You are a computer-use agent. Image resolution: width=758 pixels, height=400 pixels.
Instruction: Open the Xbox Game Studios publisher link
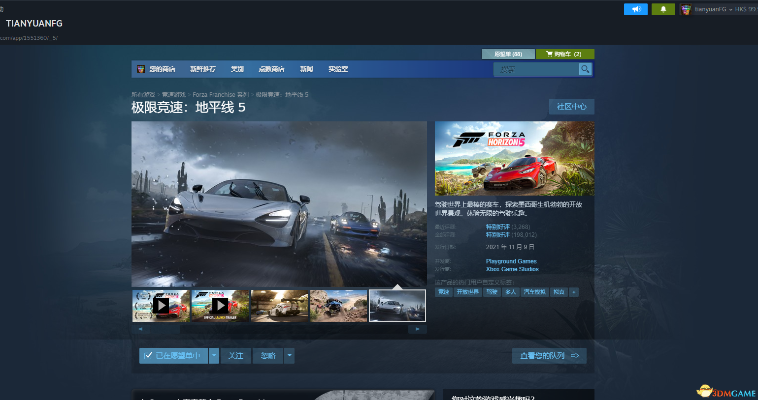[x=512, y=269]
